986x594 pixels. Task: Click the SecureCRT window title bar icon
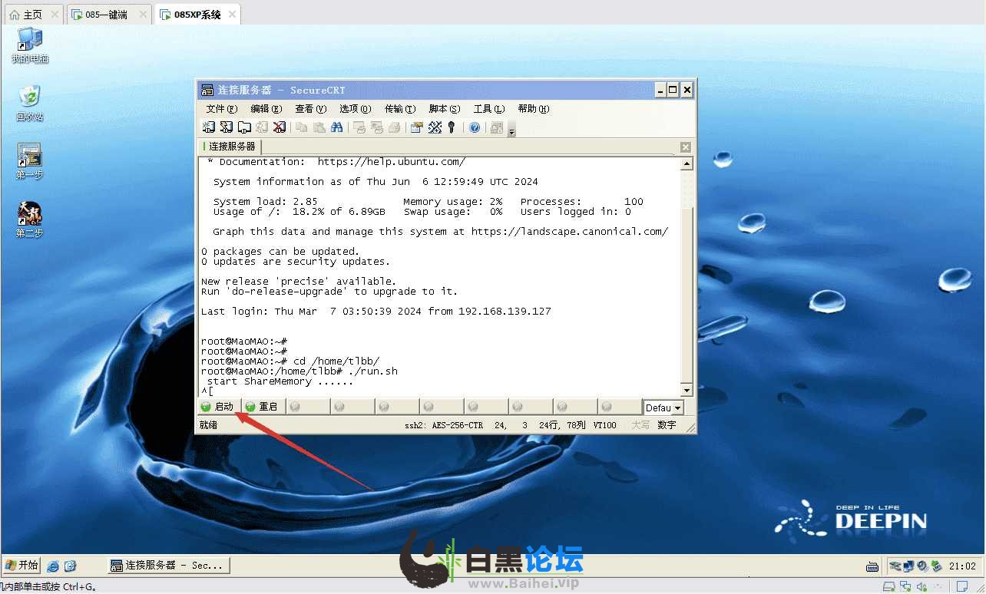coord(207,90)
